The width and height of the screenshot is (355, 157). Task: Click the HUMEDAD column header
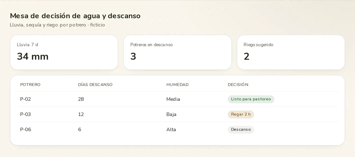pyautogui.click(x=177, y=85)
